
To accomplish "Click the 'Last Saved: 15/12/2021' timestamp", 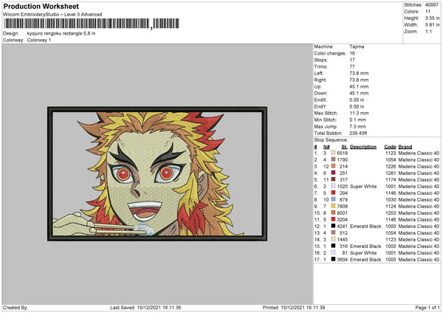I will pyautogui.click(x=145, y=307).
